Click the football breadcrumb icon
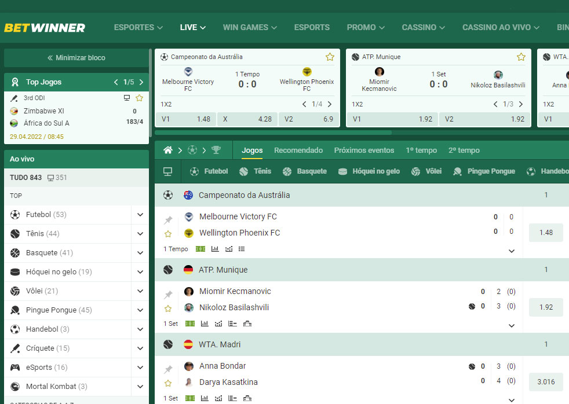 (192, 150)
